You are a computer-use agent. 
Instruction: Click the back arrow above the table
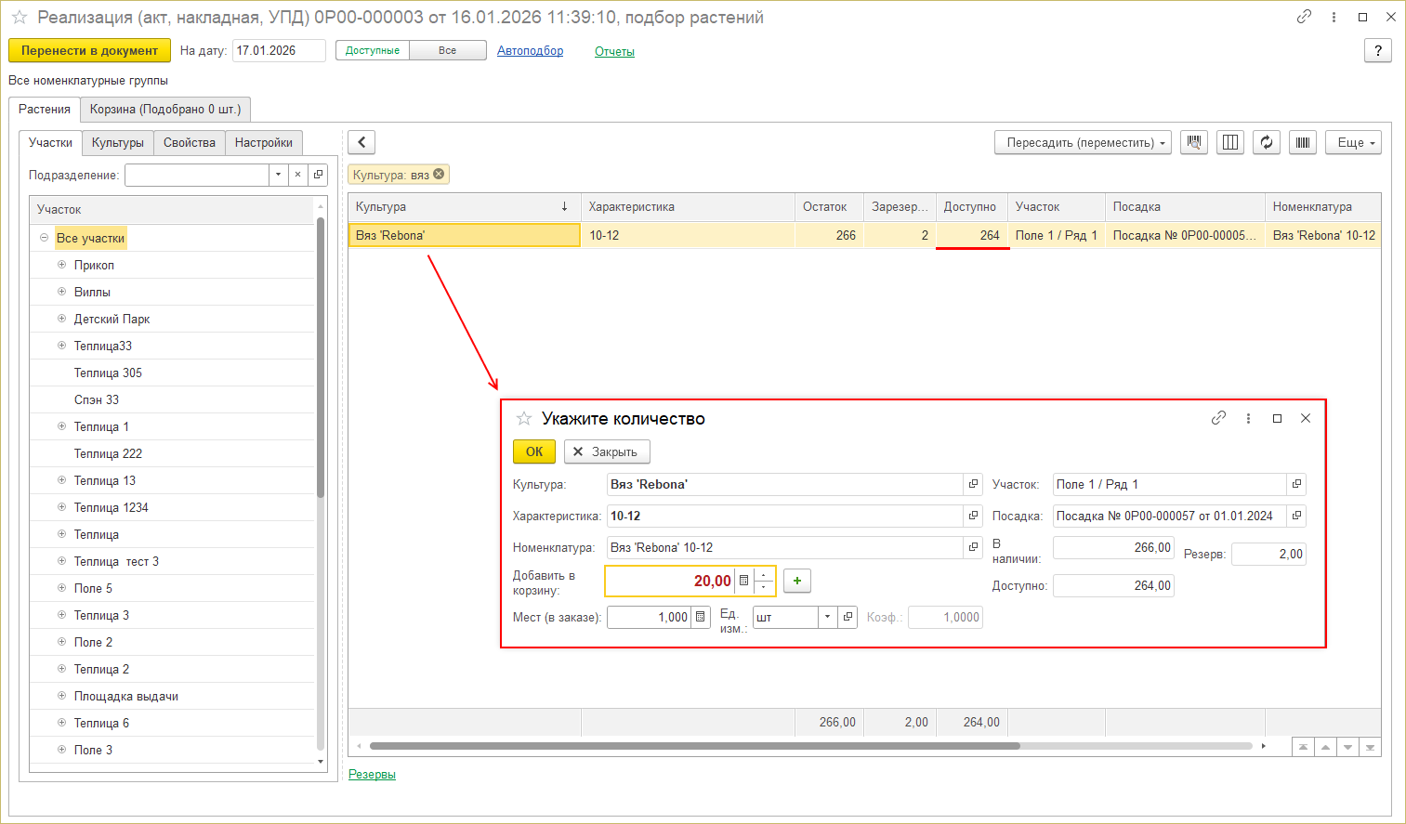click(x=361, y=142)
